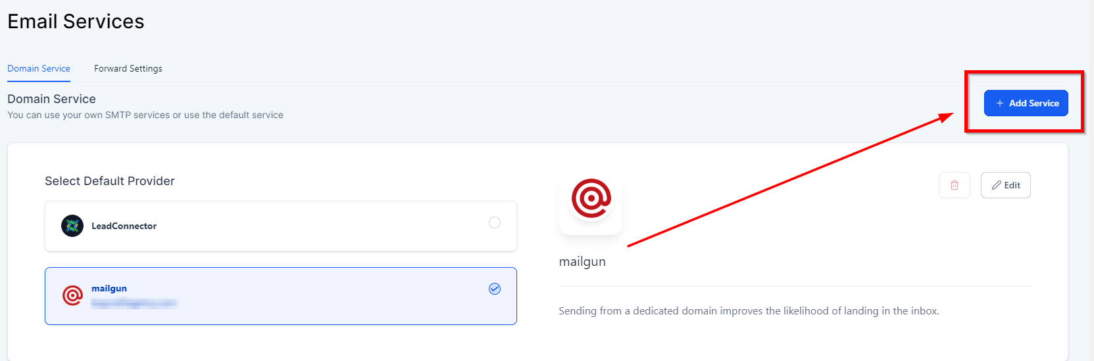Switch to the Forward Settings tab
The width and height of the screenshot is (1094, 361).
(128, 68)
